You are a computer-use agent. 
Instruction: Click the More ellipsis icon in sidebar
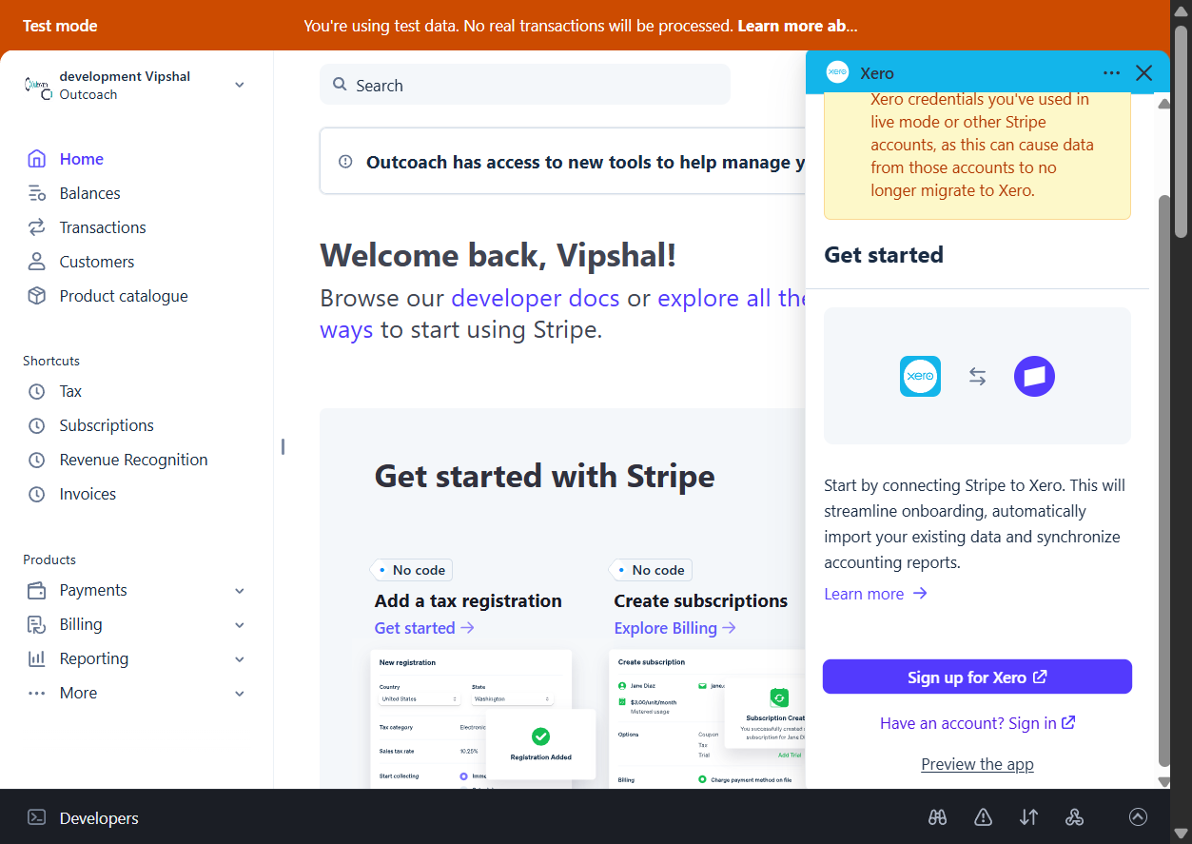(x=36, y=693)
